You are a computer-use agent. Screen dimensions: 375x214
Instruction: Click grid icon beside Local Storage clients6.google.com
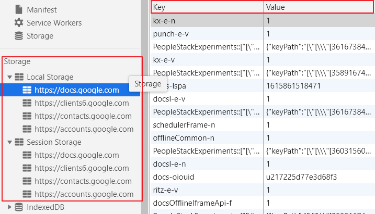(x=27, y=103)
